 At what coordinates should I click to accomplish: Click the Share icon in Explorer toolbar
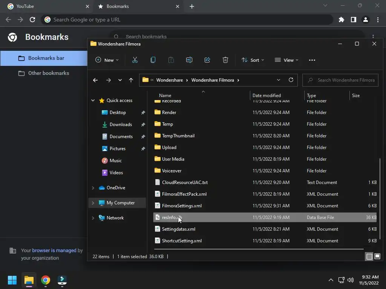207,60
